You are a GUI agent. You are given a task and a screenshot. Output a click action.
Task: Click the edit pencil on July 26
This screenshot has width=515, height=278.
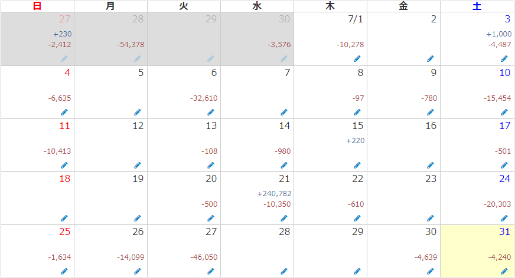[x=137, y=271]
